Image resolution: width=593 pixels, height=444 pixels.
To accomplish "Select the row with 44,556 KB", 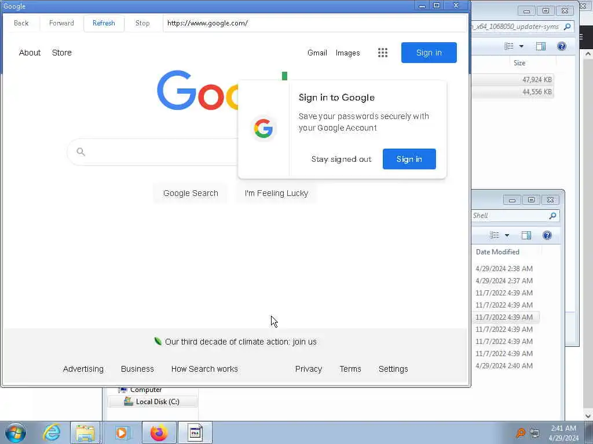I will [513, 92].
